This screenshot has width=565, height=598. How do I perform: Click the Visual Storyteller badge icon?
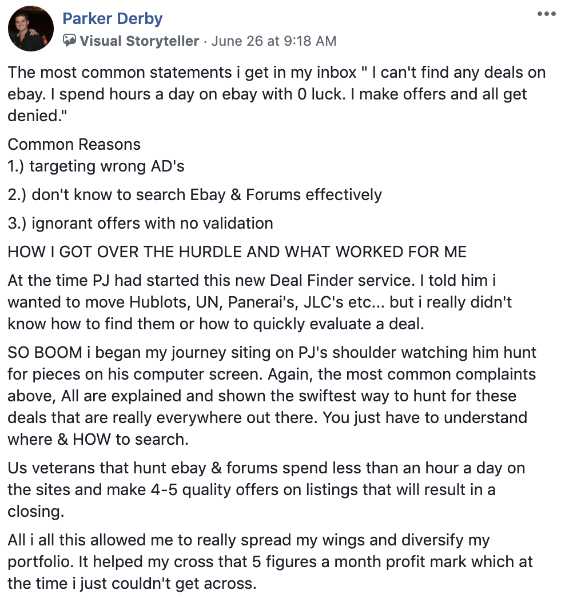tap(69, 41)
